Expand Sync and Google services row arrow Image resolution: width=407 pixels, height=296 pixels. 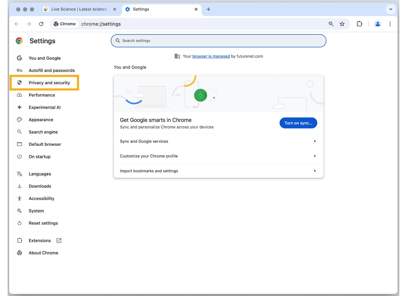coord(315,141)
